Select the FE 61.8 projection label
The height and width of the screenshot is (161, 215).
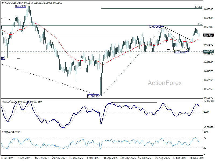198,7
